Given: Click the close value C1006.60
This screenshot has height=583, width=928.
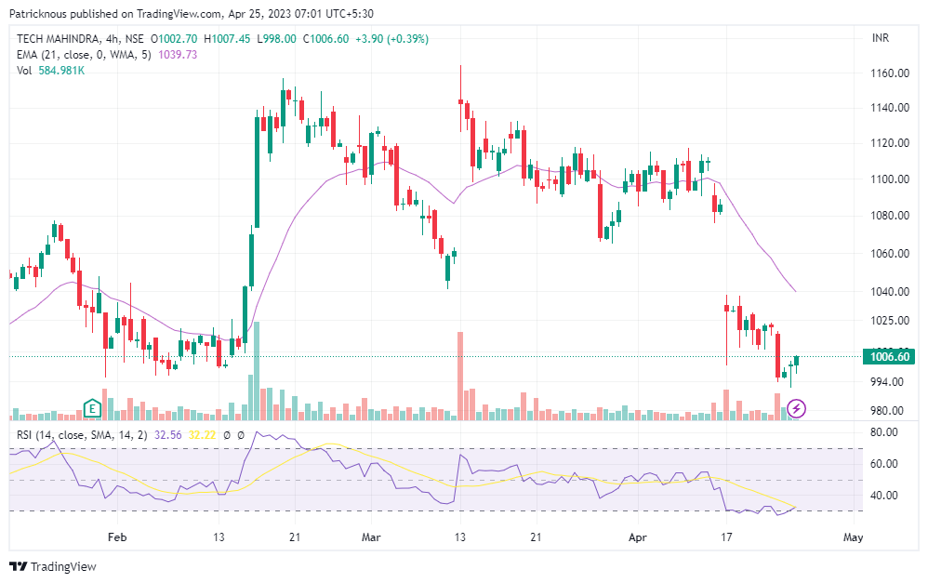Looking at the screenshot, I should (x=325, y=39).
